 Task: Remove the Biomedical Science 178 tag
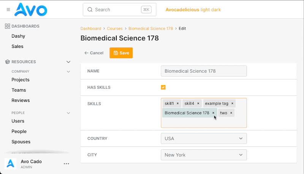coord(213,113)
